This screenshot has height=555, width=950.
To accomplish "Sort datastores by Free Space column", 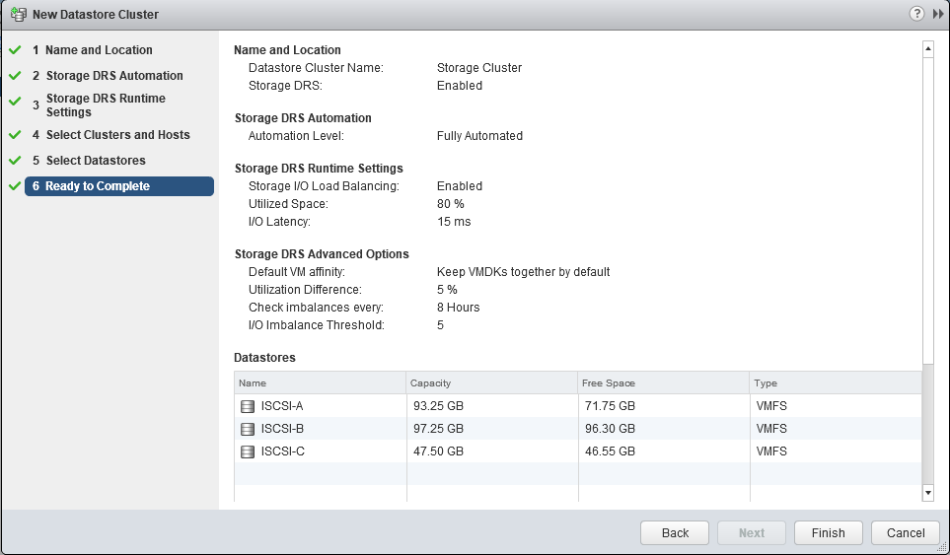I will click(663, 382).
